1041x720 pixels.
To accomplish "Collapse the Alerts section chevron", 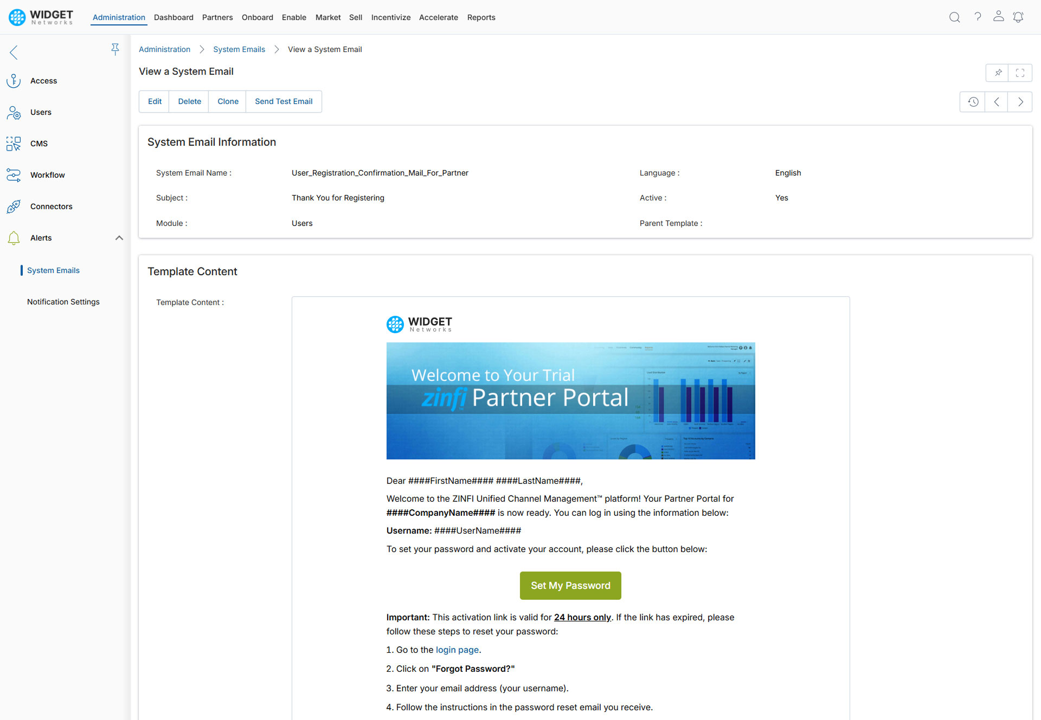I will (119, 238).
